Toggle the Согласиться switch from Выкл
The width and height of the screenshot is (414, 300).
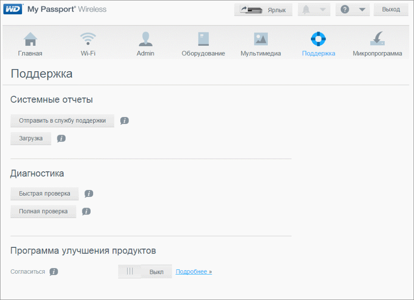point(145,272)
